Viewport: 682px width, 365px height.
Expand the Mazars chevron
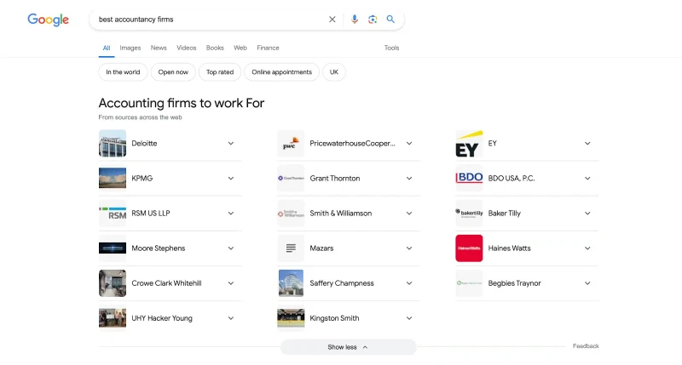pos(409,248)
